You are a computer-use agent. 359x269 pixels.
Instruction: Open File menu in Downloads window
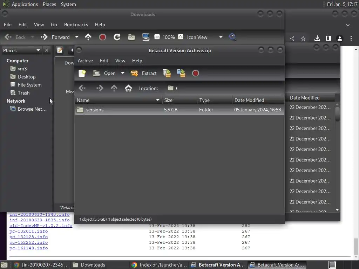[x=8, y=25]
